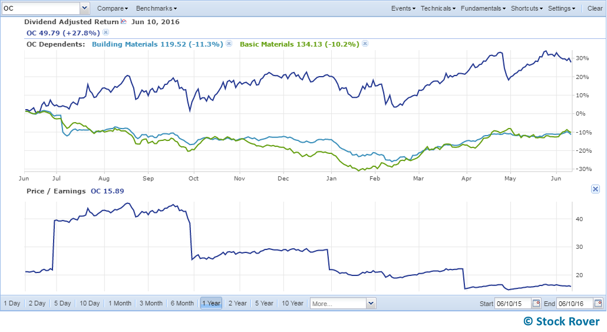Select the 6 Month time range
Viewport: 607px width, 332px height.
pyautogui.click(x=182, y=303)
